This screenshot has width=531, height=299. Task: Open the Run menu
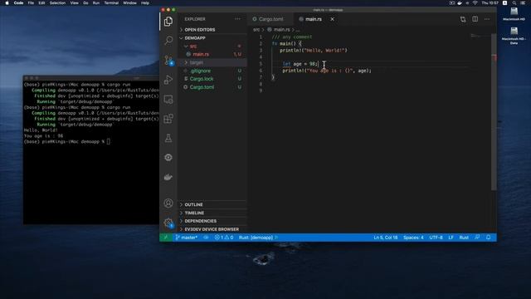(x=96, y=2)
